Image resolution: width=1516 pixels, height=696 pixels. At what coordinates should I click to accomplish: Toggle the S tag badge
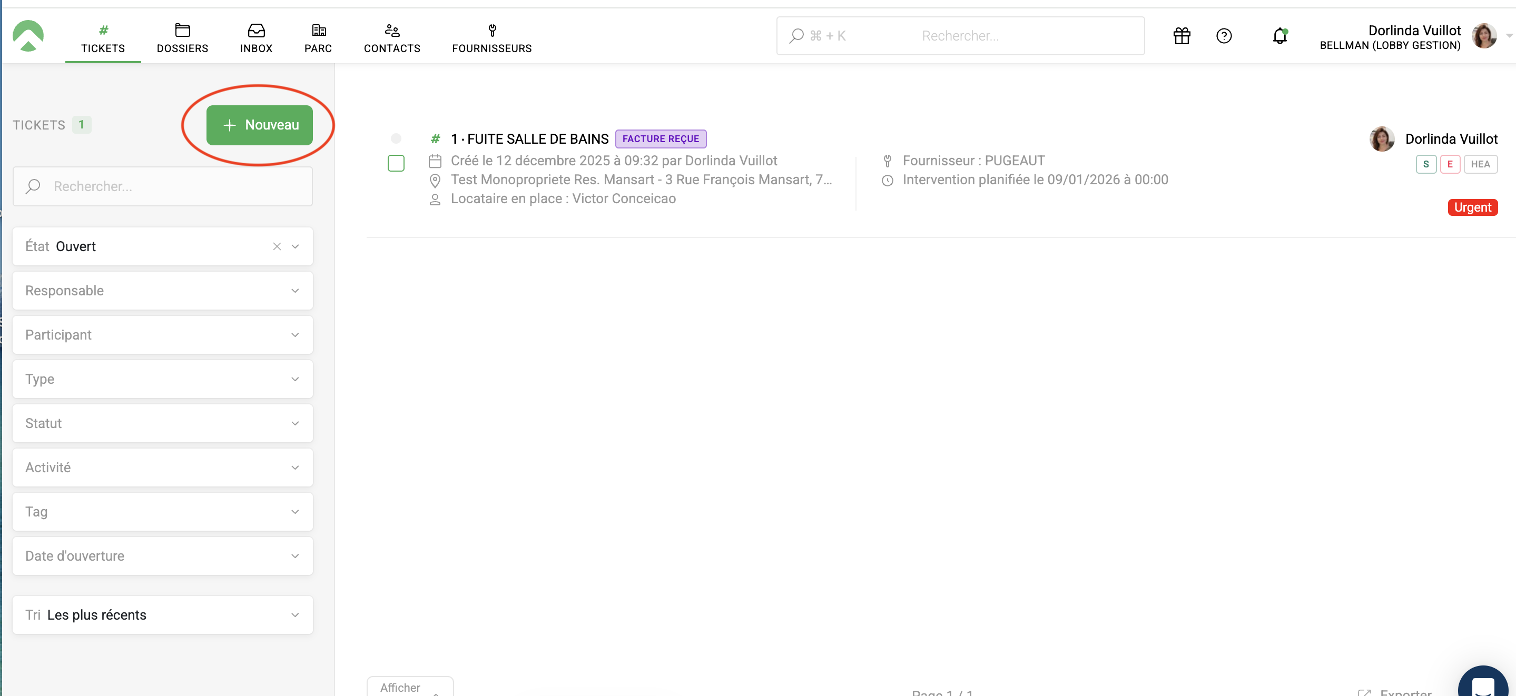click(x=1425, y=164)
